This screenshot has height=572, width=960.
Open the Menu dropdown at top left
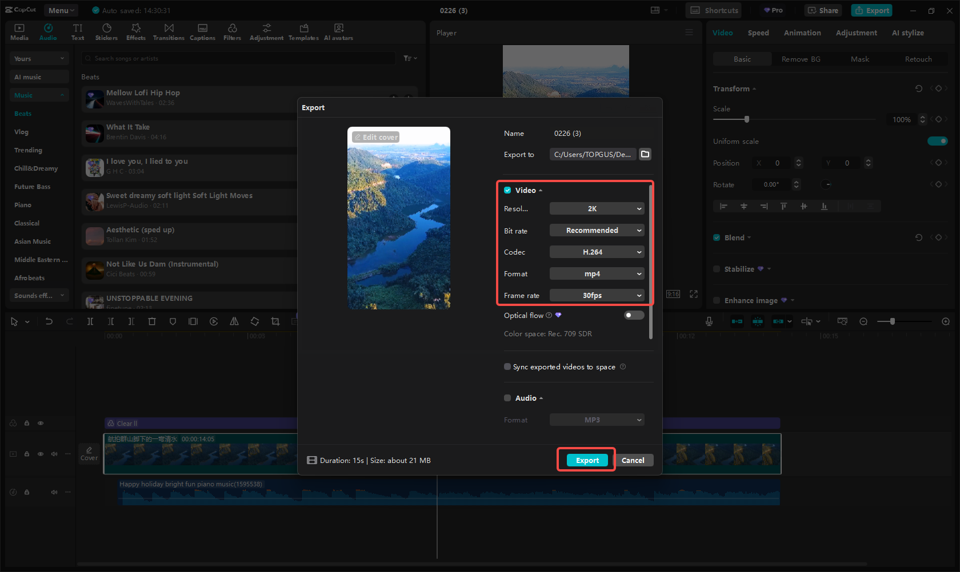tap(61, 10)
